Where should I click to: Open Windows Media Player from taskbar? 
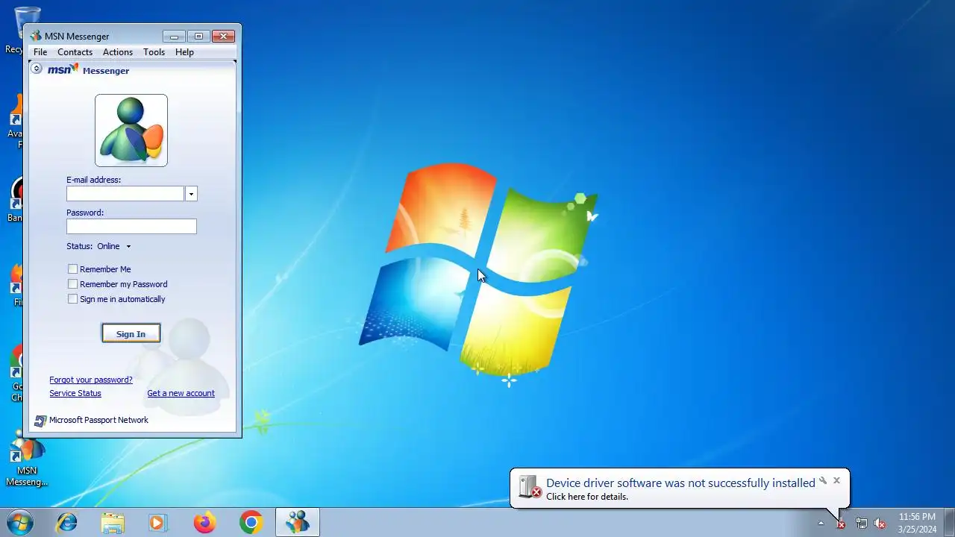coord(157,523)
